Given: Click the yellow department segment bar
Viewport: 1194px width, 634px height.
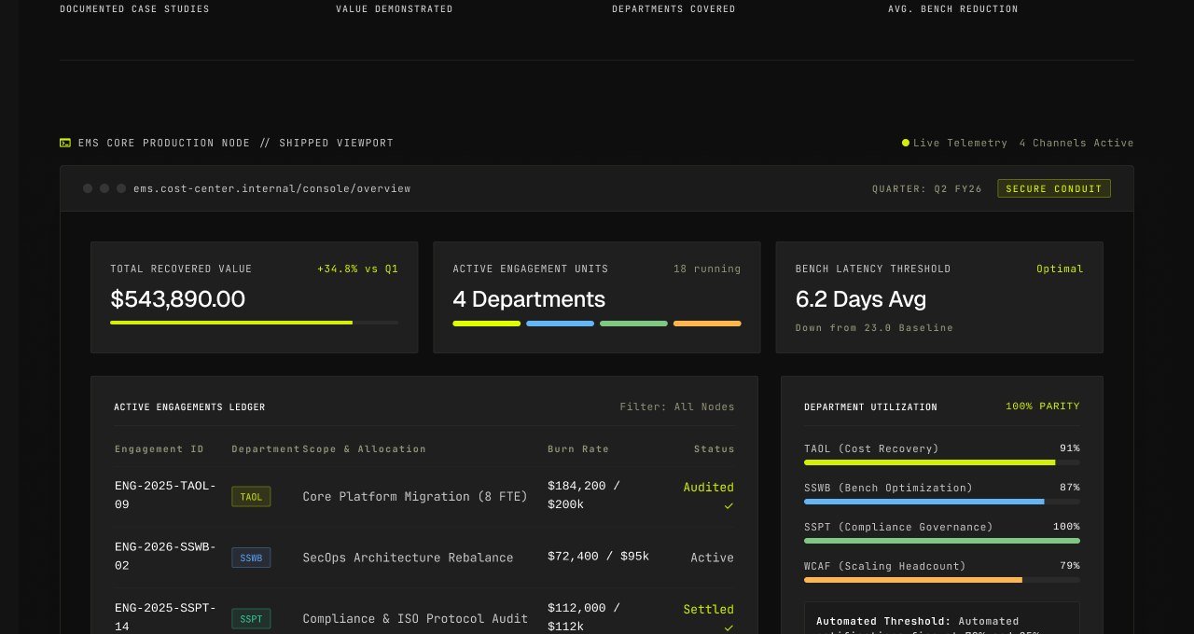Looking at the screenshot, I should tap(487, 324).
